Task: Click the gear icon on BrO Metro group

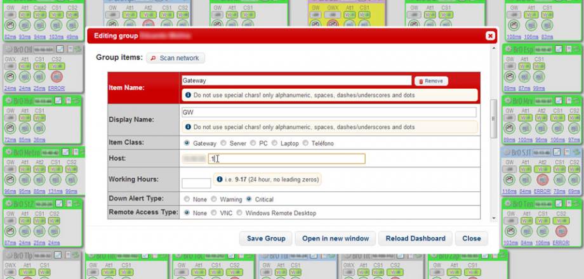Action: 9,153
